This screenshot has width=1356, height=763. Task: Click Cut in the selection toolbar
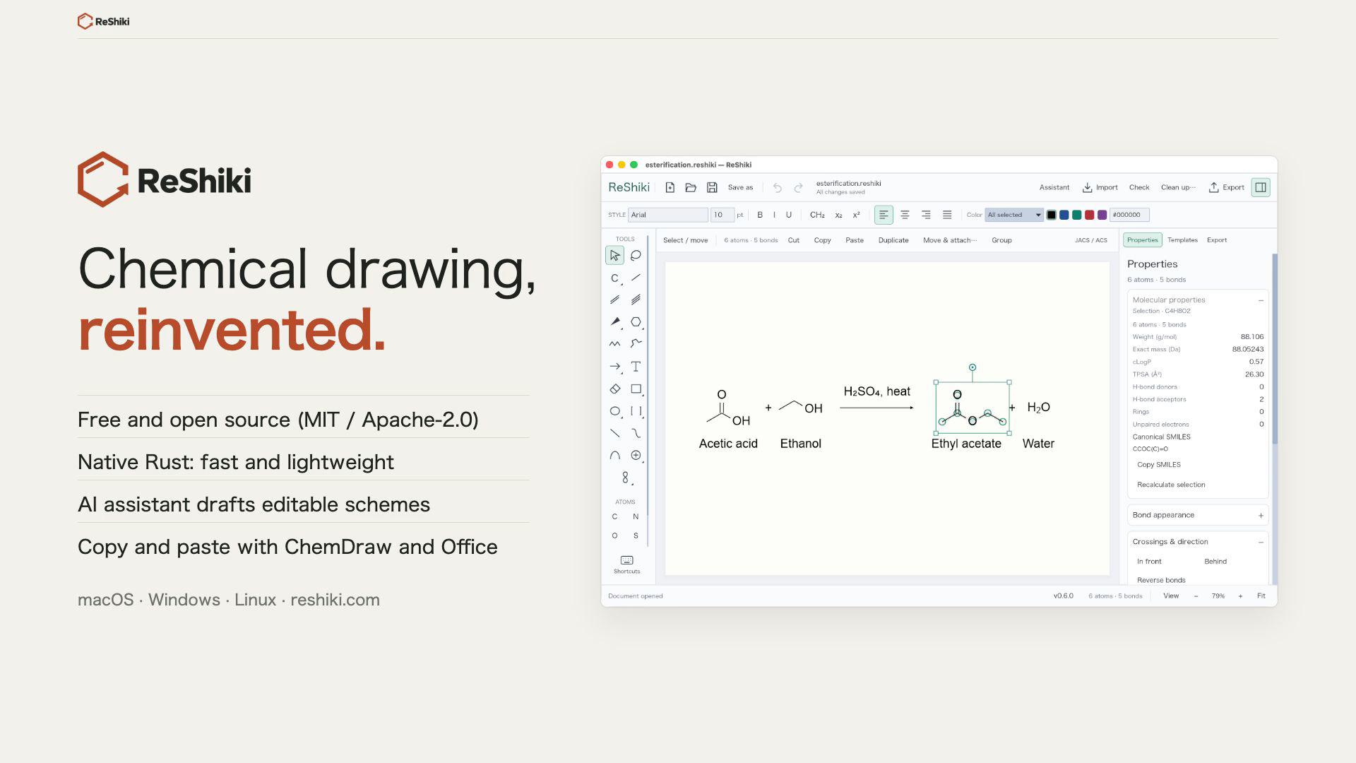(x=794, y=240)
